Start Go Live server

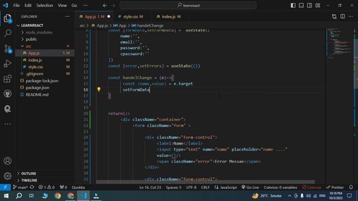click(250, 188)
